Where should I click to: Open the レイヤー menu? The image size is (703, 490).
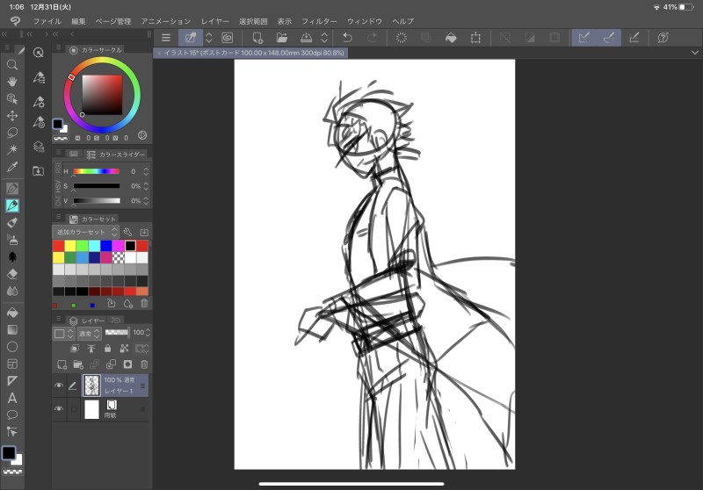[x=214, y=21]
